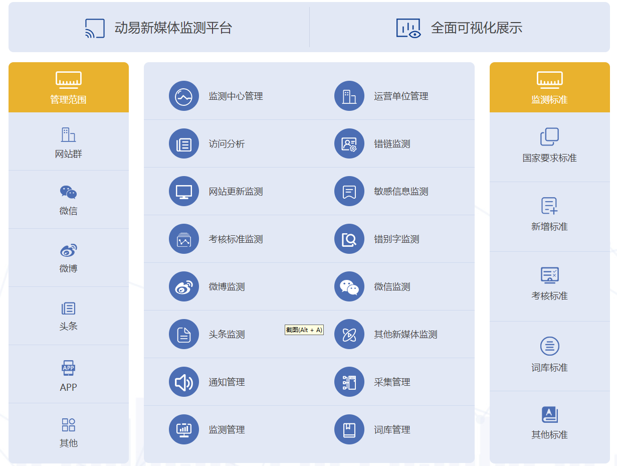Click the 错别字监测 magnifier icon

pos(349,239)
